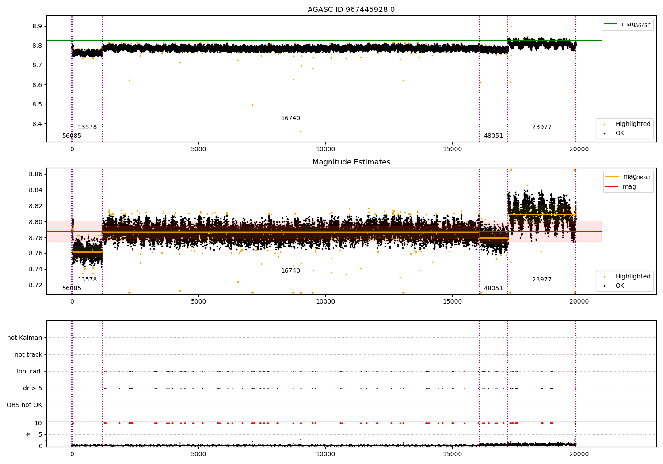Viewport: 663px width, 464px height.
Task: Click obsid 13578 annotation in top plot
Action: tap(88, 127)
